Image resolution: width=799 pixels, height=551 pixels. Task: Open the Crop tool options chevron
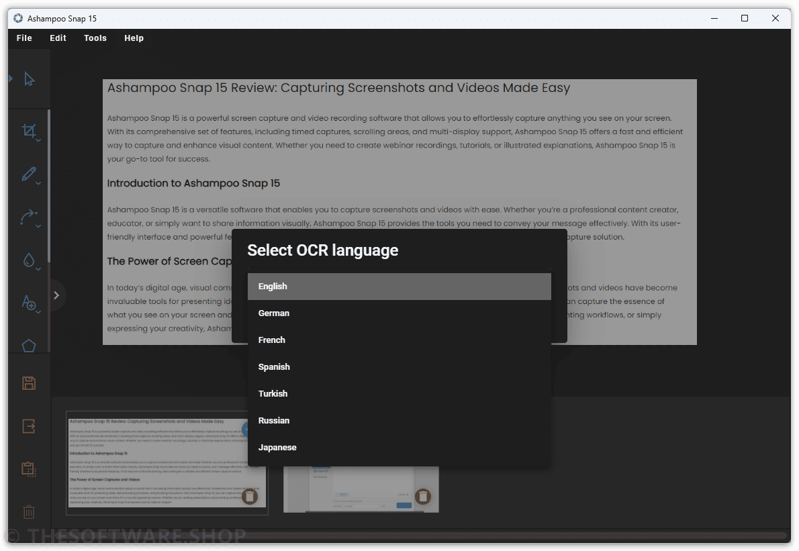tap(38, 140)
